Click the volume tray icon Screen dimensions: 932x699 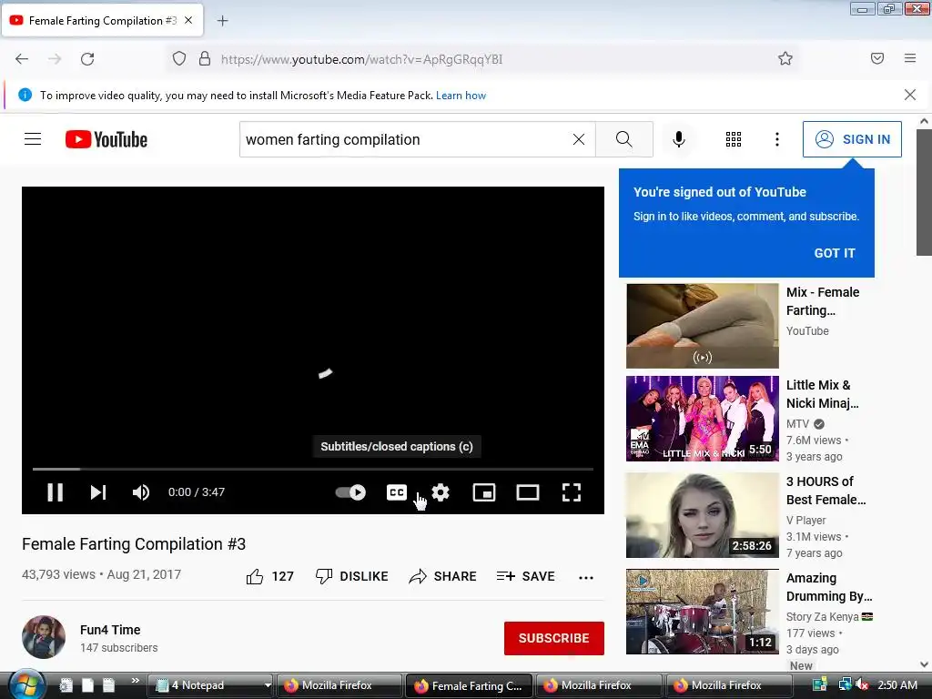(x=862, y=685)
